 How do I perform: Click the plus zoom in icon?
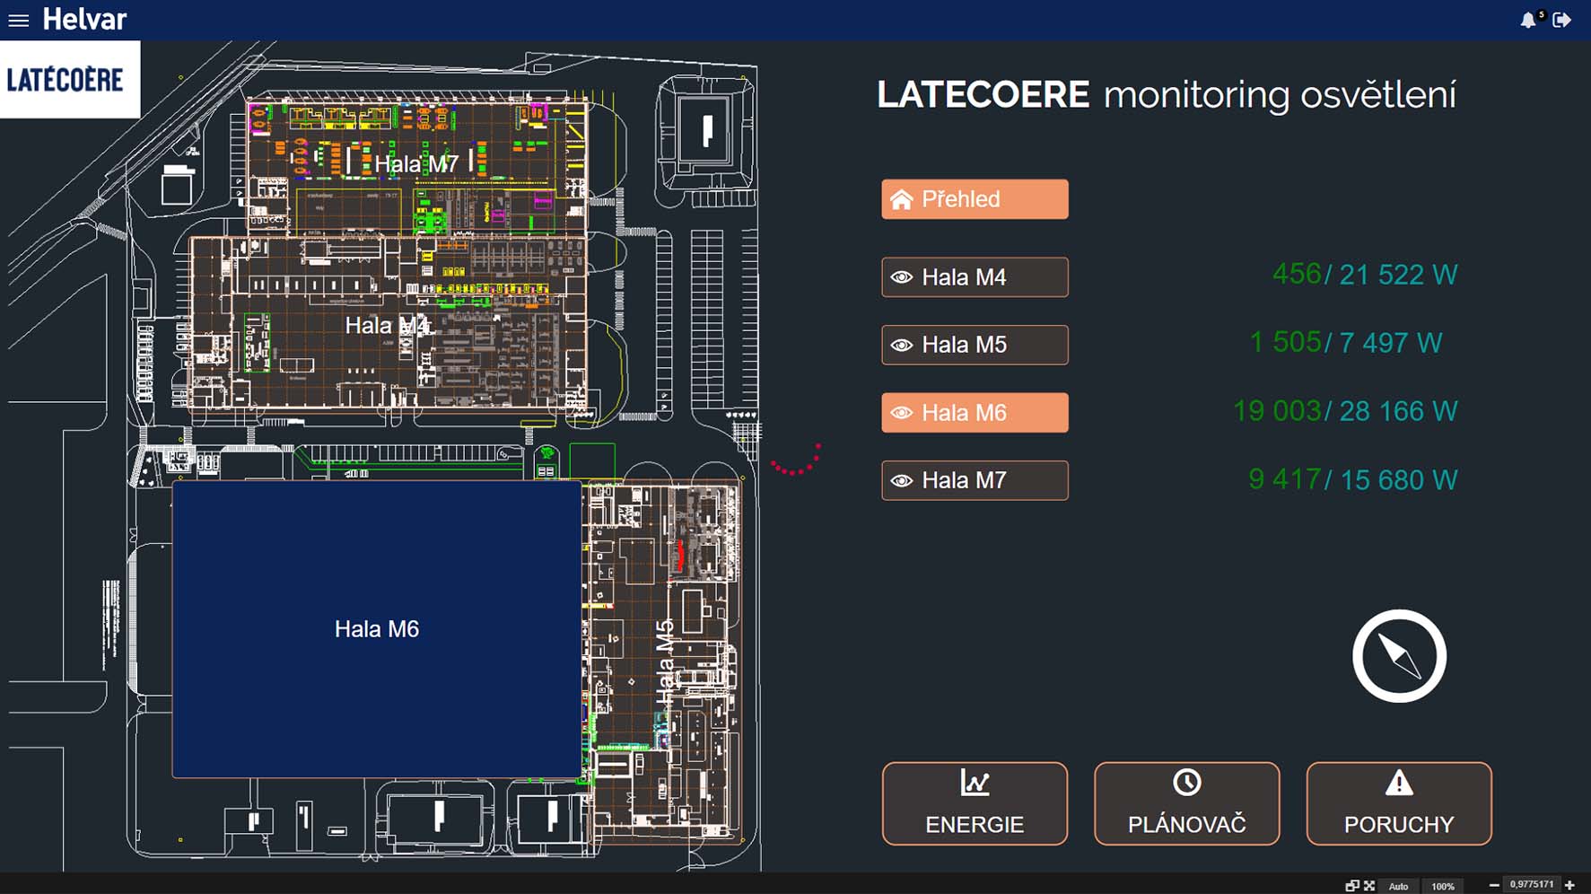pos(1569,886)
